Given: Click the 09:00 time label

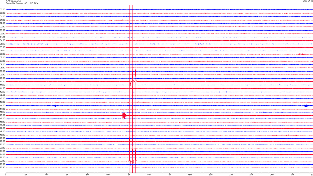Looking at the screenshot, I should (2, 71).
